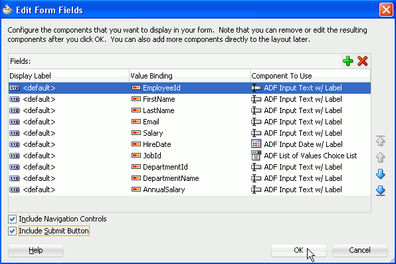Open display label cell for FirstName row
Image resolution: width=396 pixels, height=264 pixels.
68,99
